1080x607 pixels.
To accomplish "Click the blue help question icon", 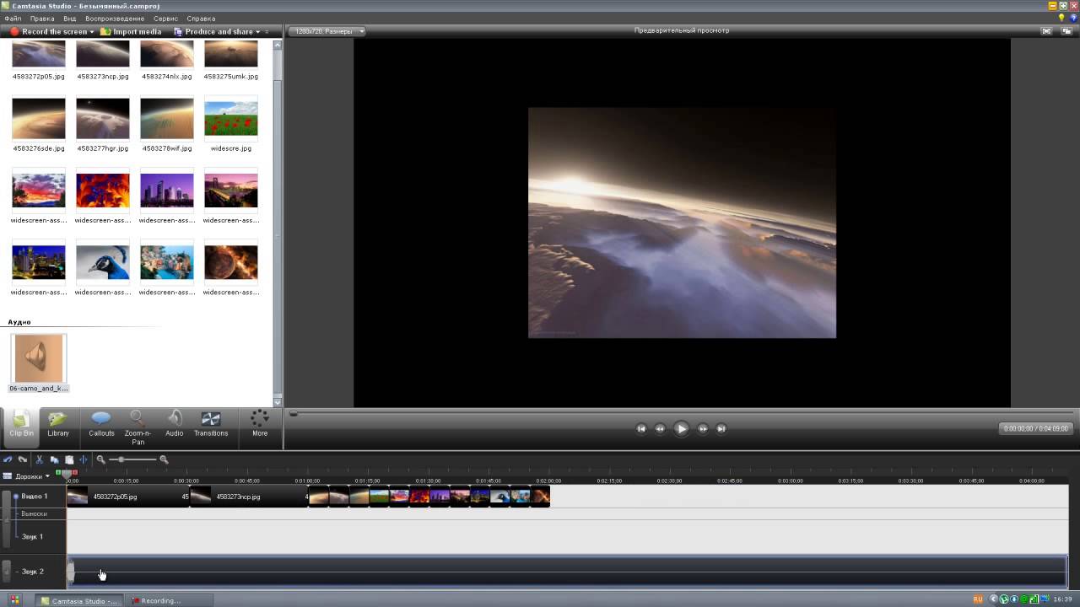I will (1072, 18).
